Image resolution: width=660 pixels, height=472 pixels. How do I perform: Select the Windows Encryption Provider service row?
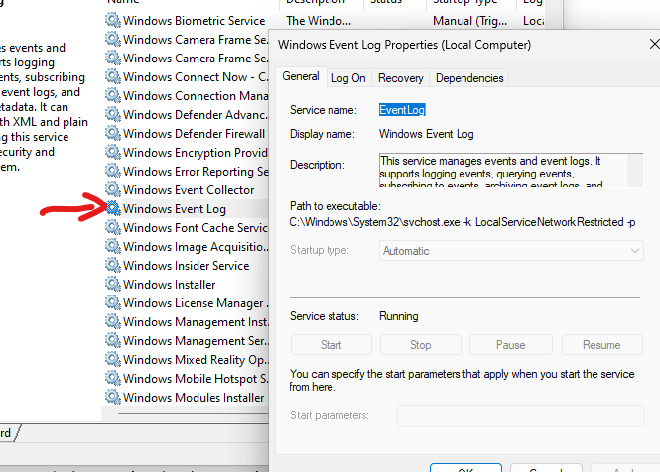point(186,153)
